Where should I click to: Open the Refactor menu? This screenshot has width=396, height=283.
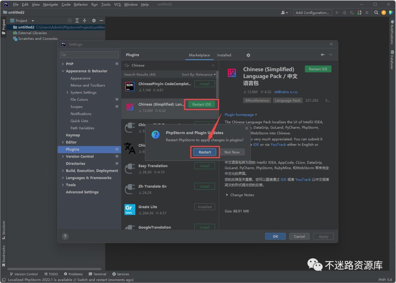point(81,4)
